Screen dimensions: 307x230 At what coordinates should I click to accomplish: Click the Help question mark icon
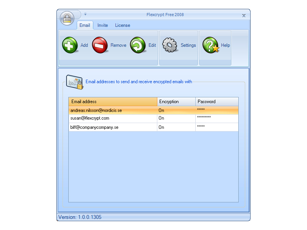click(211, 45)
